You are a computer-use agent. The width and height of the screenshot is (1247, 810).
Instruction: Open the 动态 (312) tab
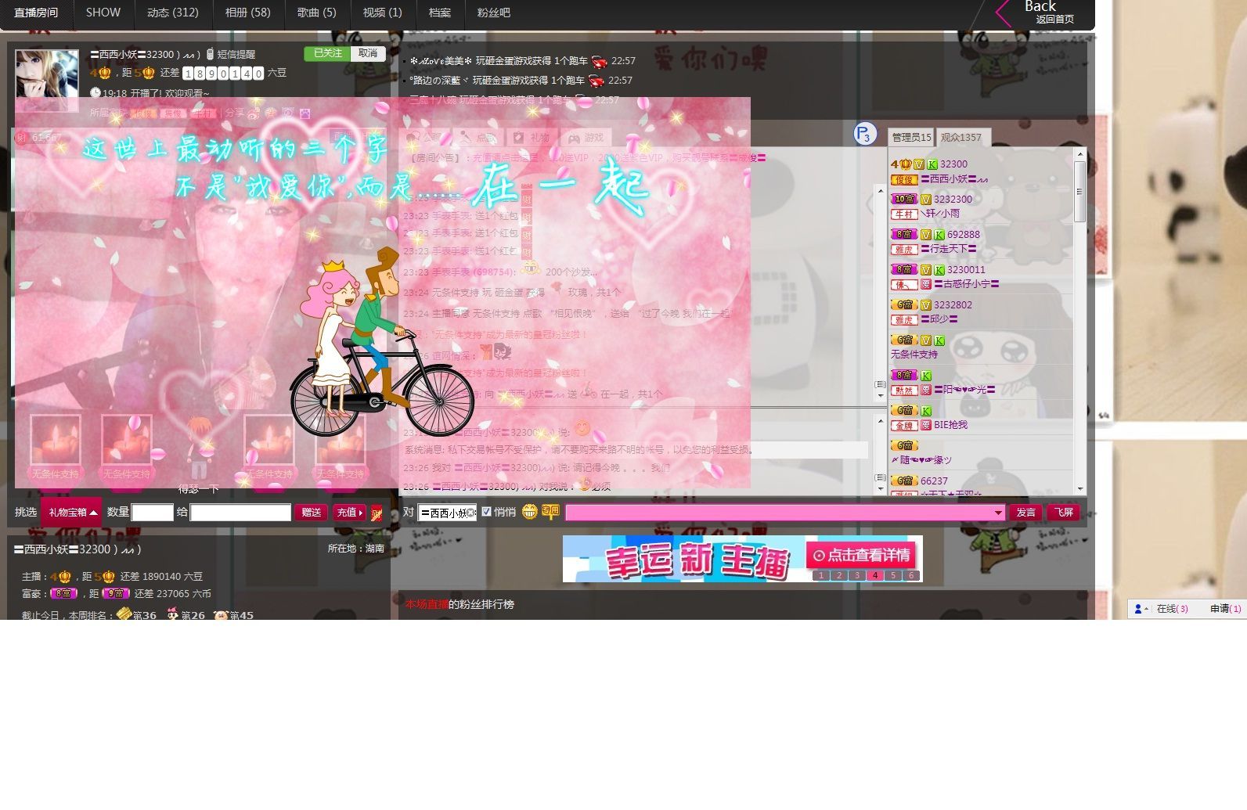[x=172, y=13]
